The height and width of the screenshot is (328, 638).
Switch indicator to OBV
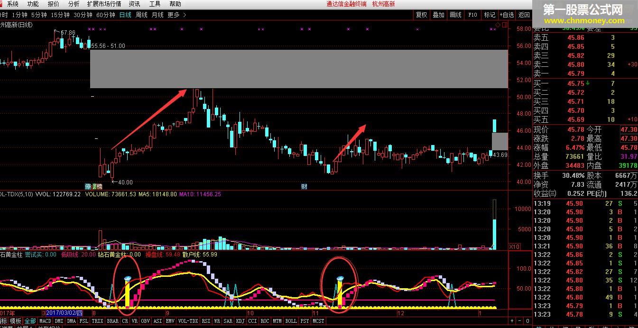click(146, 321)
